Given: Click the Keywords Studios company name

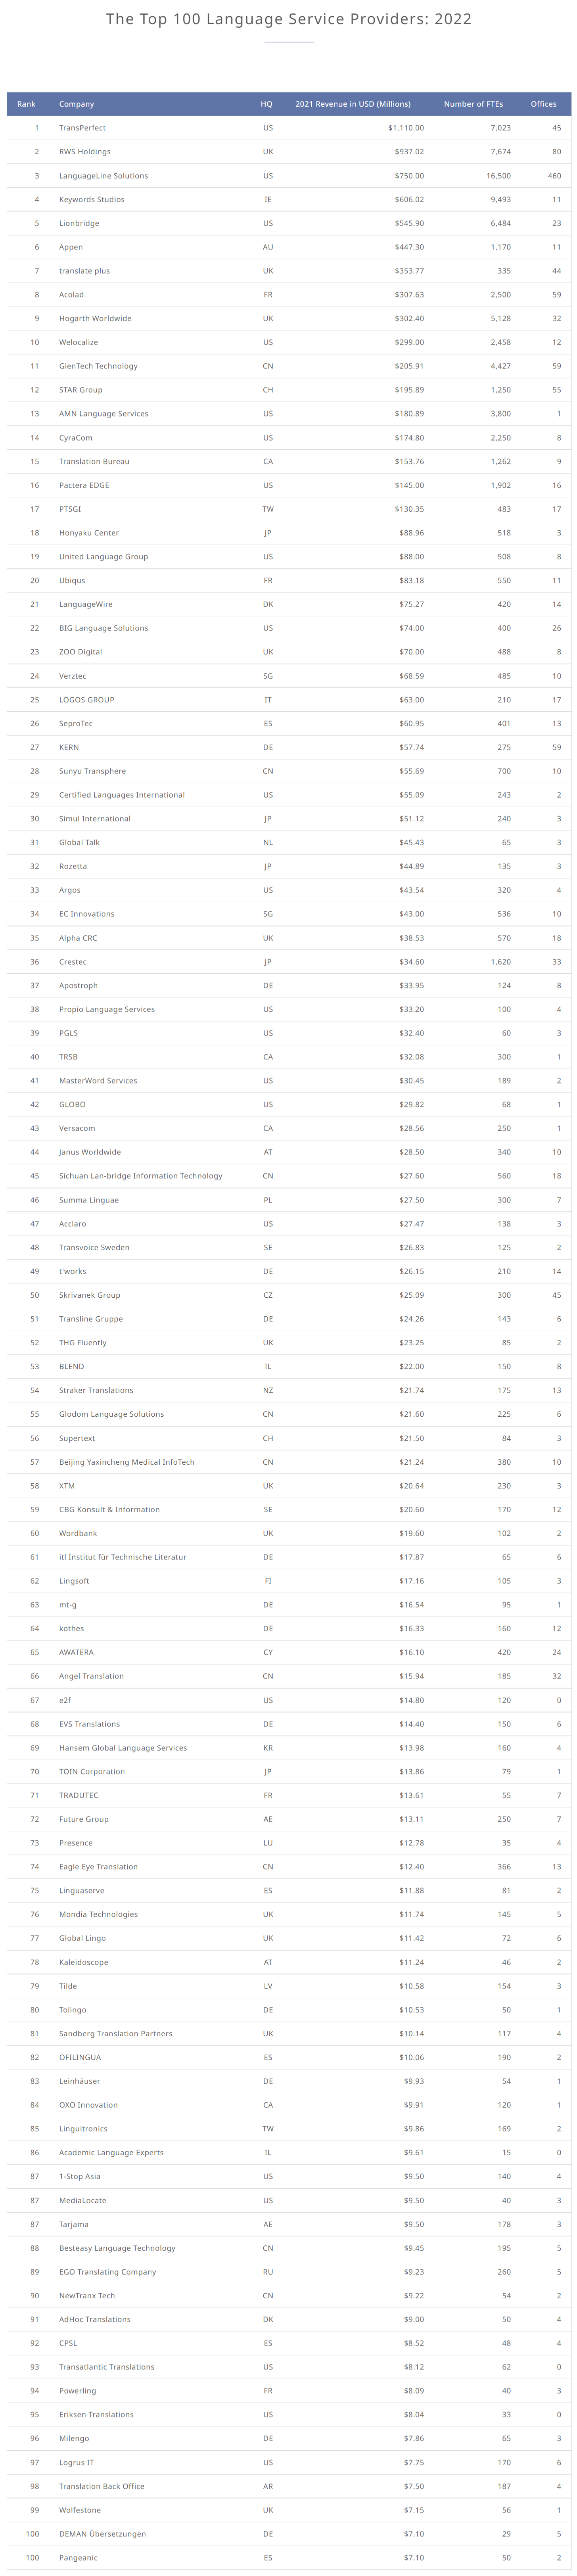Looking at the screenshot, I should point(91,200).
